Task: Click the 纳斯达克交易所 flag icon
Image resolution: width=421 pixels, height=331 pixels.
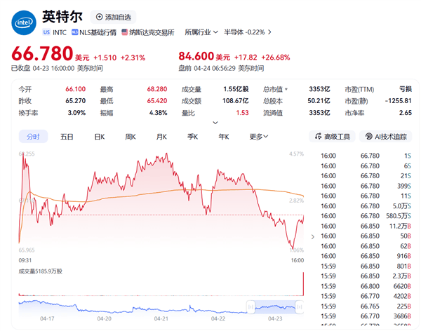Action: click(124, 32)
